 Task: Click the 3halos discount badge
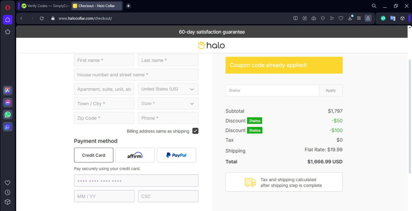(255, 130)
